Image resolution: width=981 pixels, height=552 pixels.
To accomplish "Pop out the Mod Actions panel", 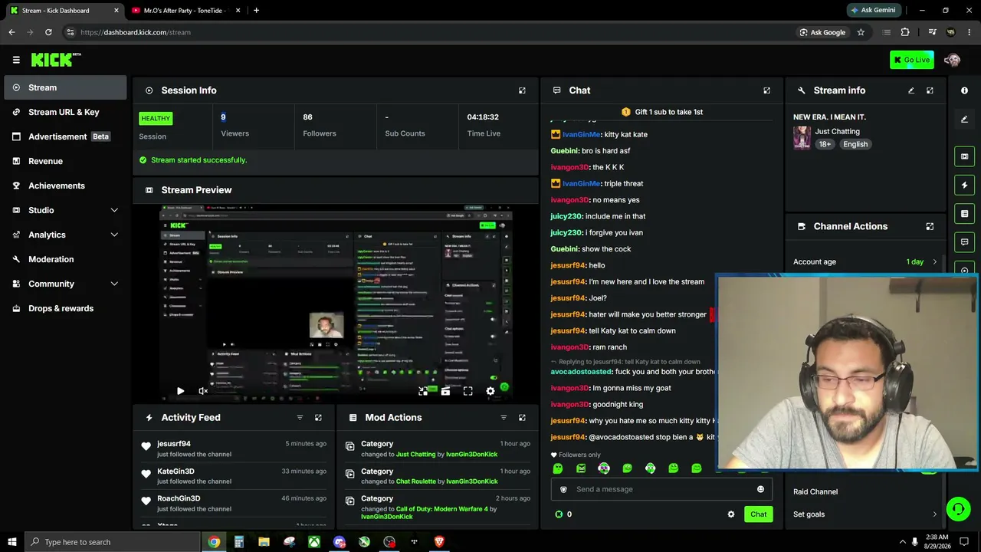I will 522,417.
